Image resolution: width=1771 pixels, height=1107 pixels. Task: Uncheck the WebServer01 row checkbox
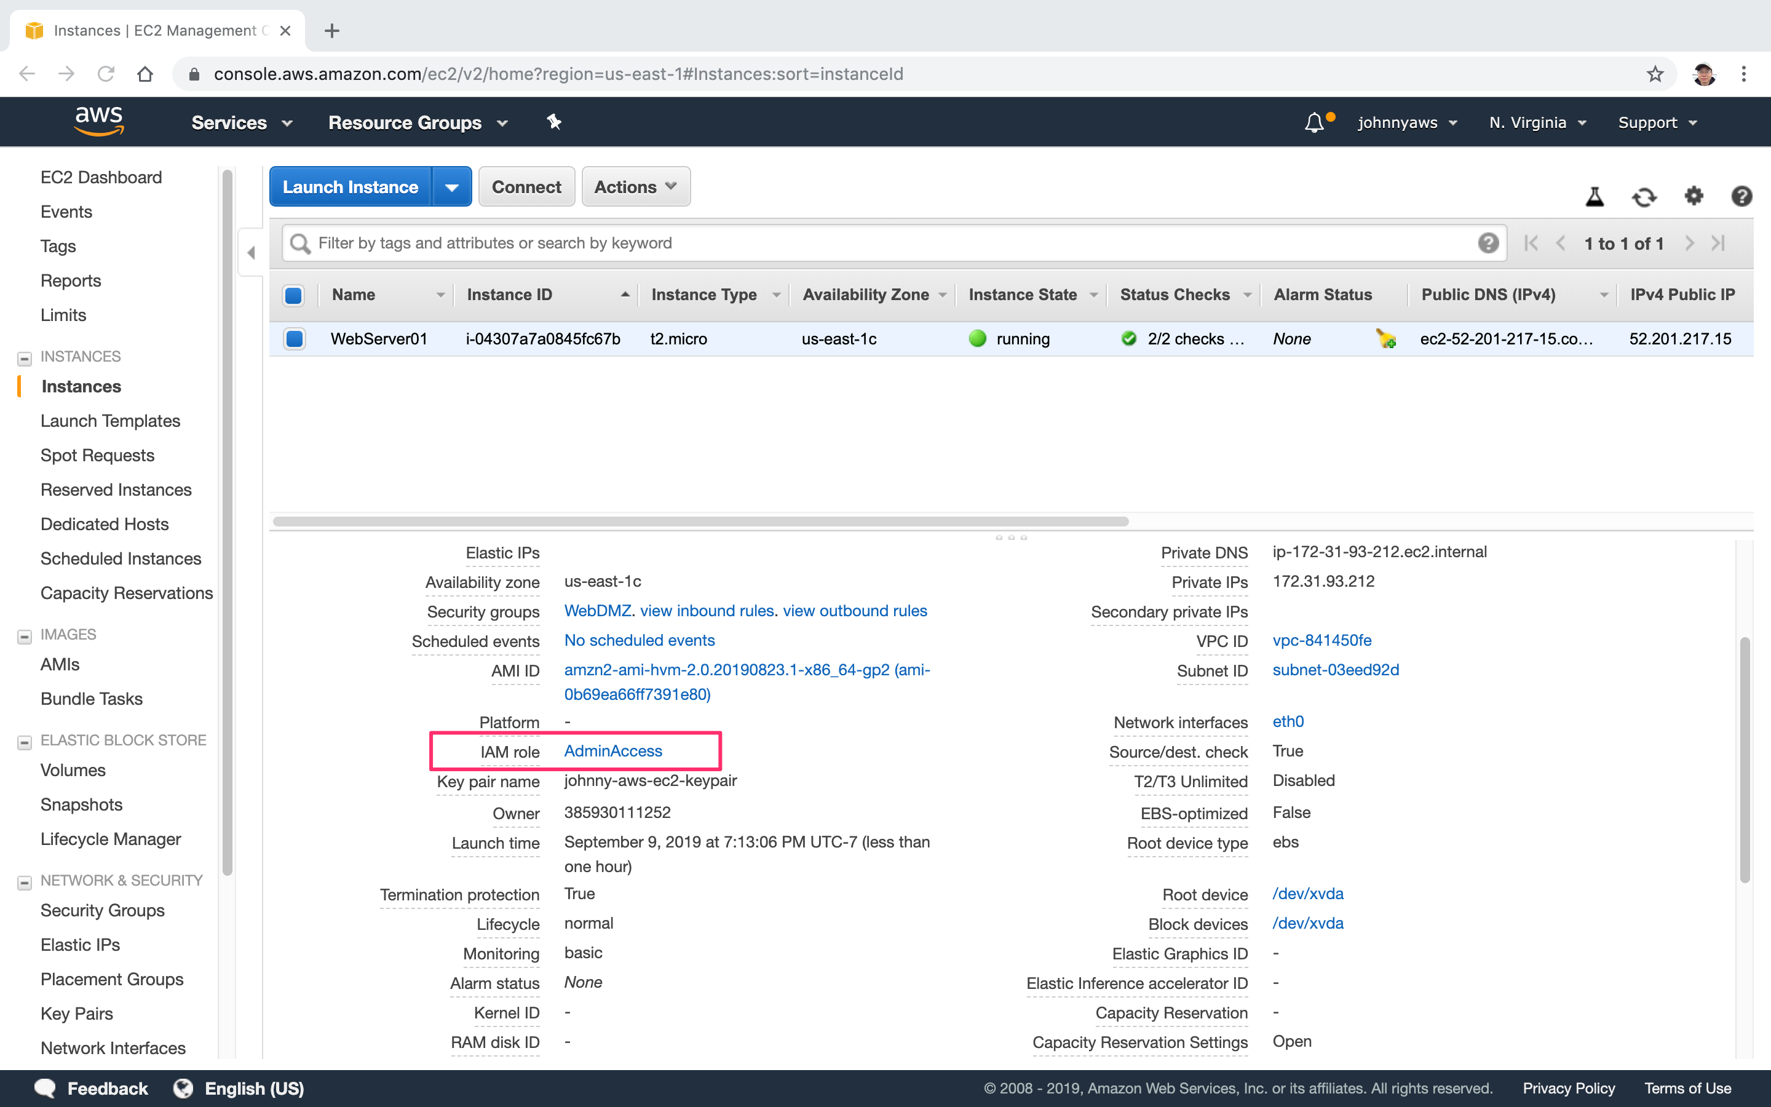pyautogui.click(x=294, y=338)
